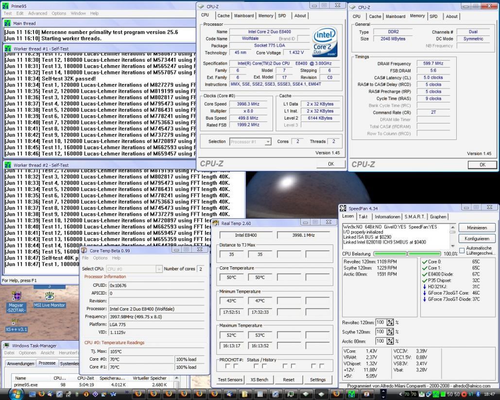The image size is (500, 400).
Task: Expand the quick launch overflow chevron
Action: coord(127,392)
